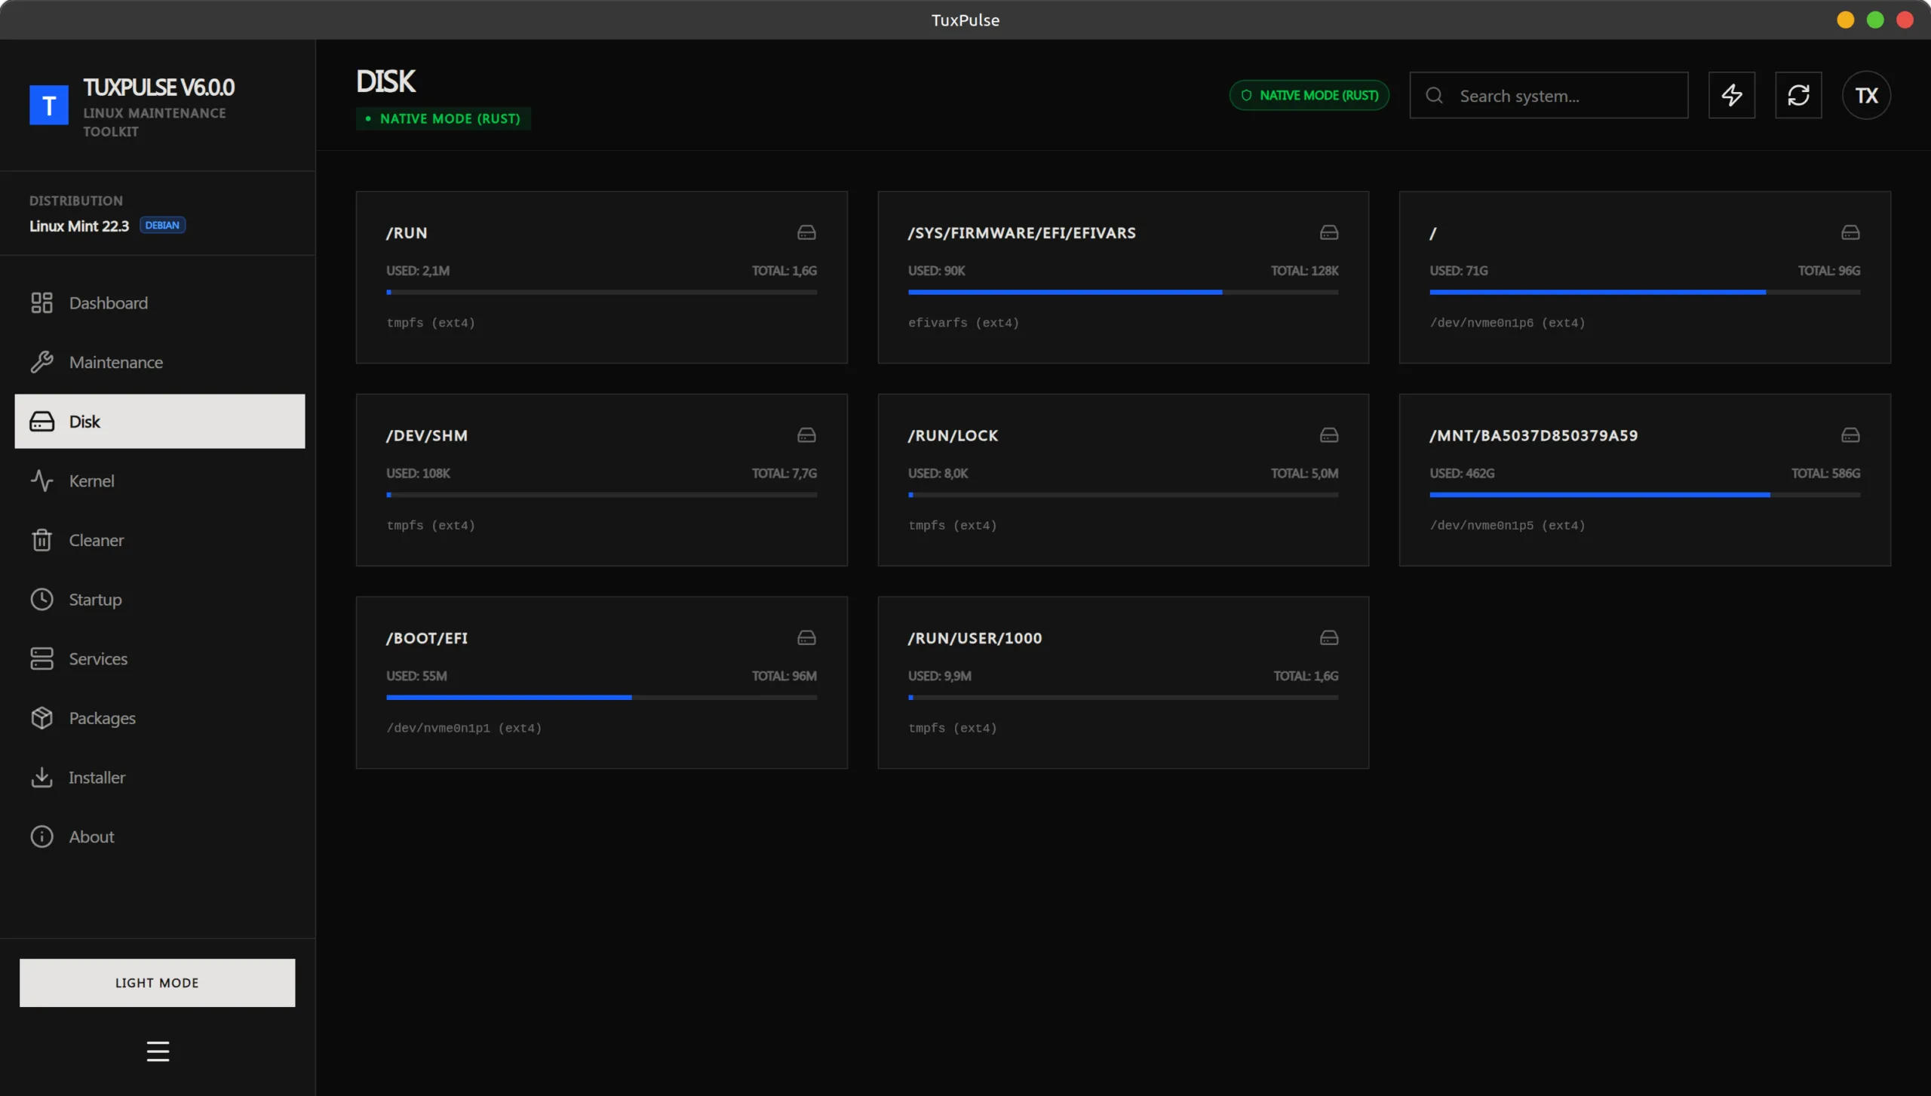This screenshot has height=1096, width=1931.
Task: Go to the Kernel page
Action: click(91, 480)
